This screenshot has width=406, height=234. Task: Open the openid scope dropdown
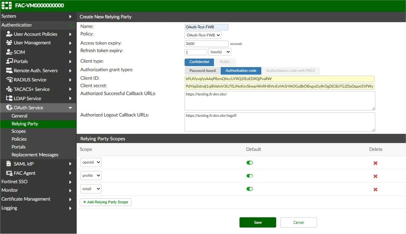click(91, 162)
